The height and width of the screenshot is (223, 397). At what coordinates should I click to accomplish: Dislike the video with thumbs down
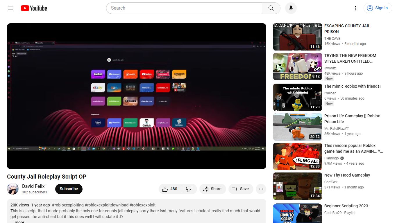coord(189,189)
